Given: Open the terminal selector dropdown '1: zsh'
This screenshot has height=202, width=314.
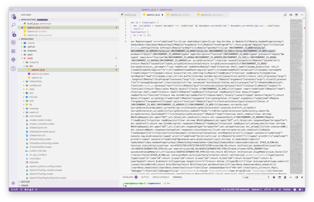Looking at the screenshot, I should 256,177.
